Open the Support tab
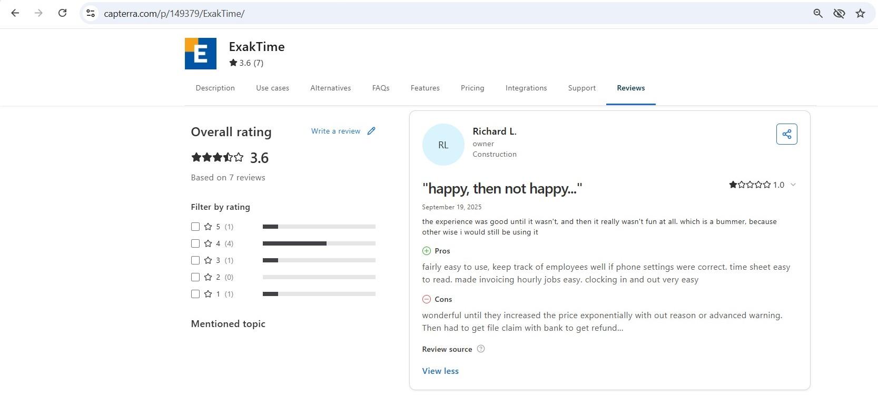Screen dimensions: 878x397 582,88
